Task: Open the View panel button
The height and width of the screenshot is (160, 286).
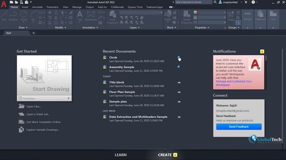Action: click(x=273, y=20)
